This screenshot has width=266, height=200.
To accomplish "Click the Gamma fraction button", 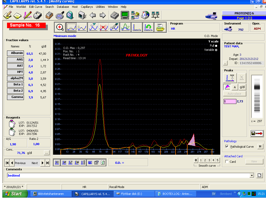I will click(15, 97).
